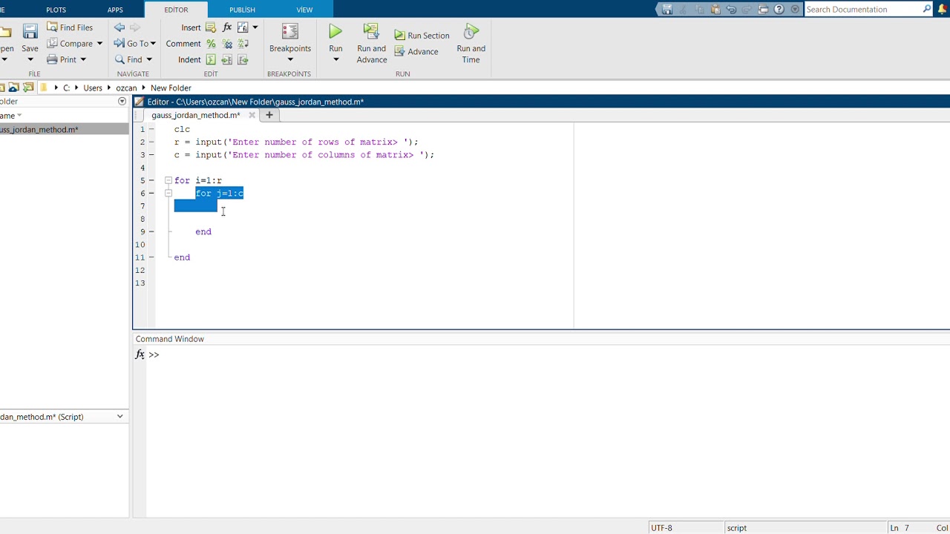Switch to the APPS tab
Screen dimensions: 950x534
pyautogui.click(x=115, y=10)
